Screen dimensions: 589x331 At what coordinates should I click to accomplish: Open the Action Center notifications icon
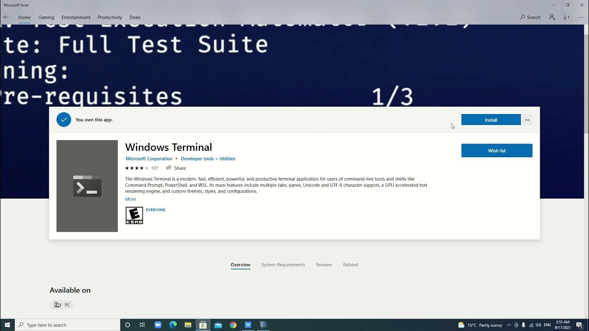point(580,325)
